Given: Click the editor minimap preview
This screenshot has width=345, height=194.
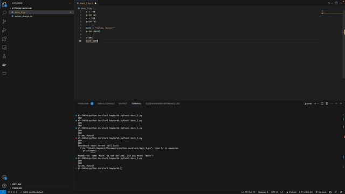Looking at the screenshot, I should click(x=332, y=12).
